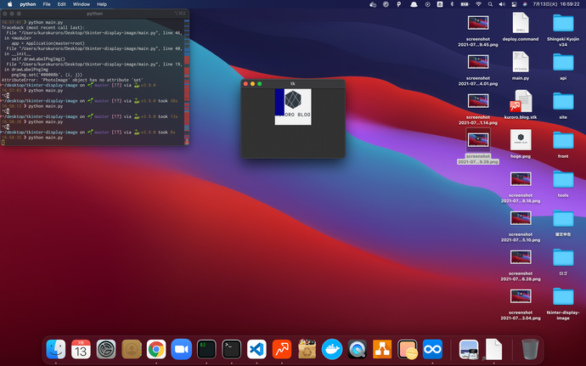Open the blue infinity app in the Dock

(x=432, y=349)
